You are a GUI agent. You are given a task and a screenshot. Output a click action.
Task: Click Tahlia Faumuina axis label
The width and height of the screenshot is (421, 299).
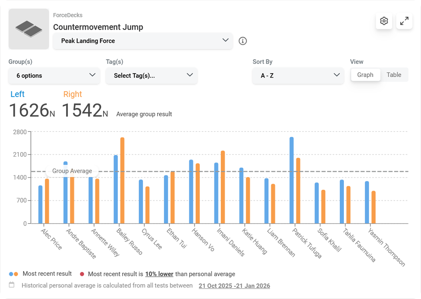(359, 245)
